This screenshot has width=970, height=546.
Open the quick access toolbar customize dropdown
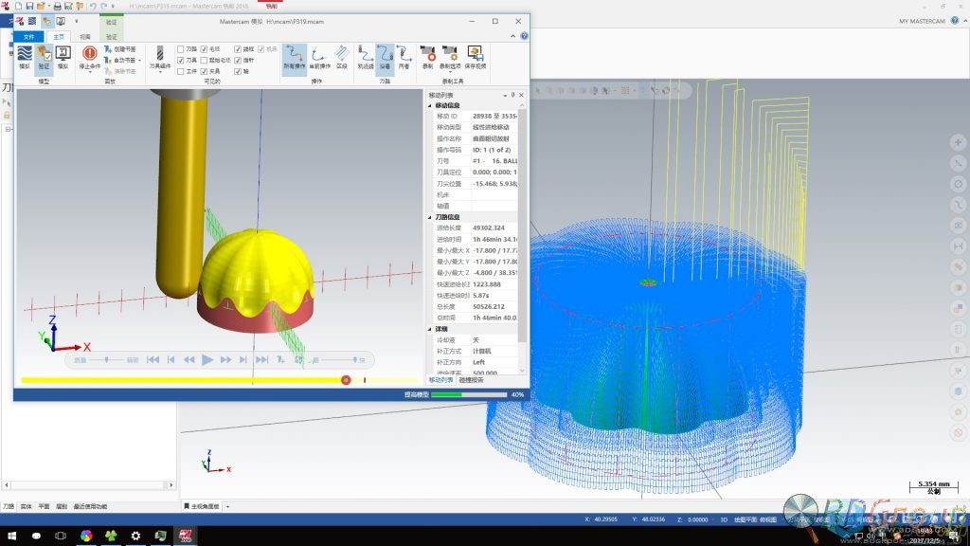[x=77, y=21]
